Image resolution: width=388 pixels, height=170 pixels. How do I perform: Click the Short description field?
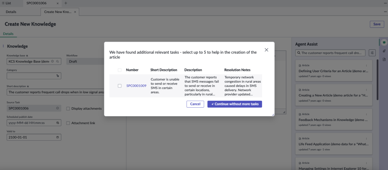(x=56, y=92)
